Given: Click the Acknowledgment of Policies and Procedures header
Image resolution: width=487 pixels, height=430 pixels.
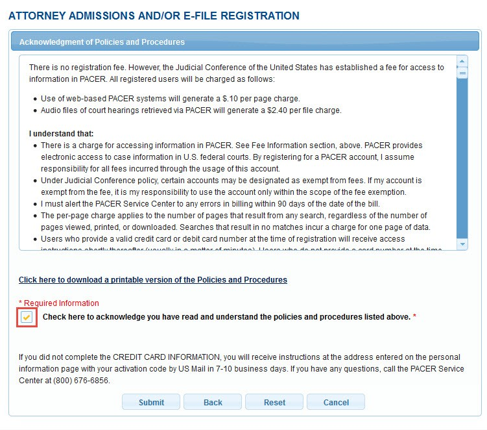Looking at the screenshot, I should point(102,42).
